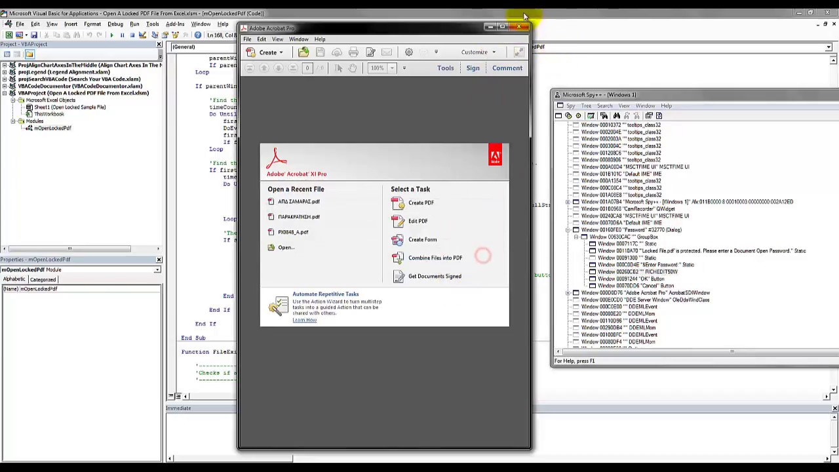
Task: Switch to the Categorized properties tab
Action: point(43,279)
